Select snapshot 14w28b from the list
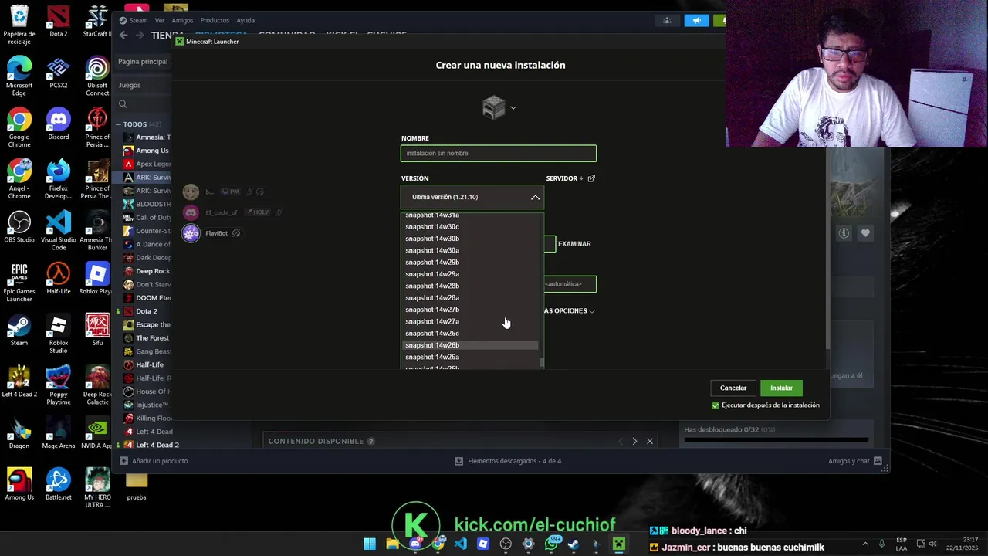This screenshot has height=556, width=988. [x=469, y=286]
